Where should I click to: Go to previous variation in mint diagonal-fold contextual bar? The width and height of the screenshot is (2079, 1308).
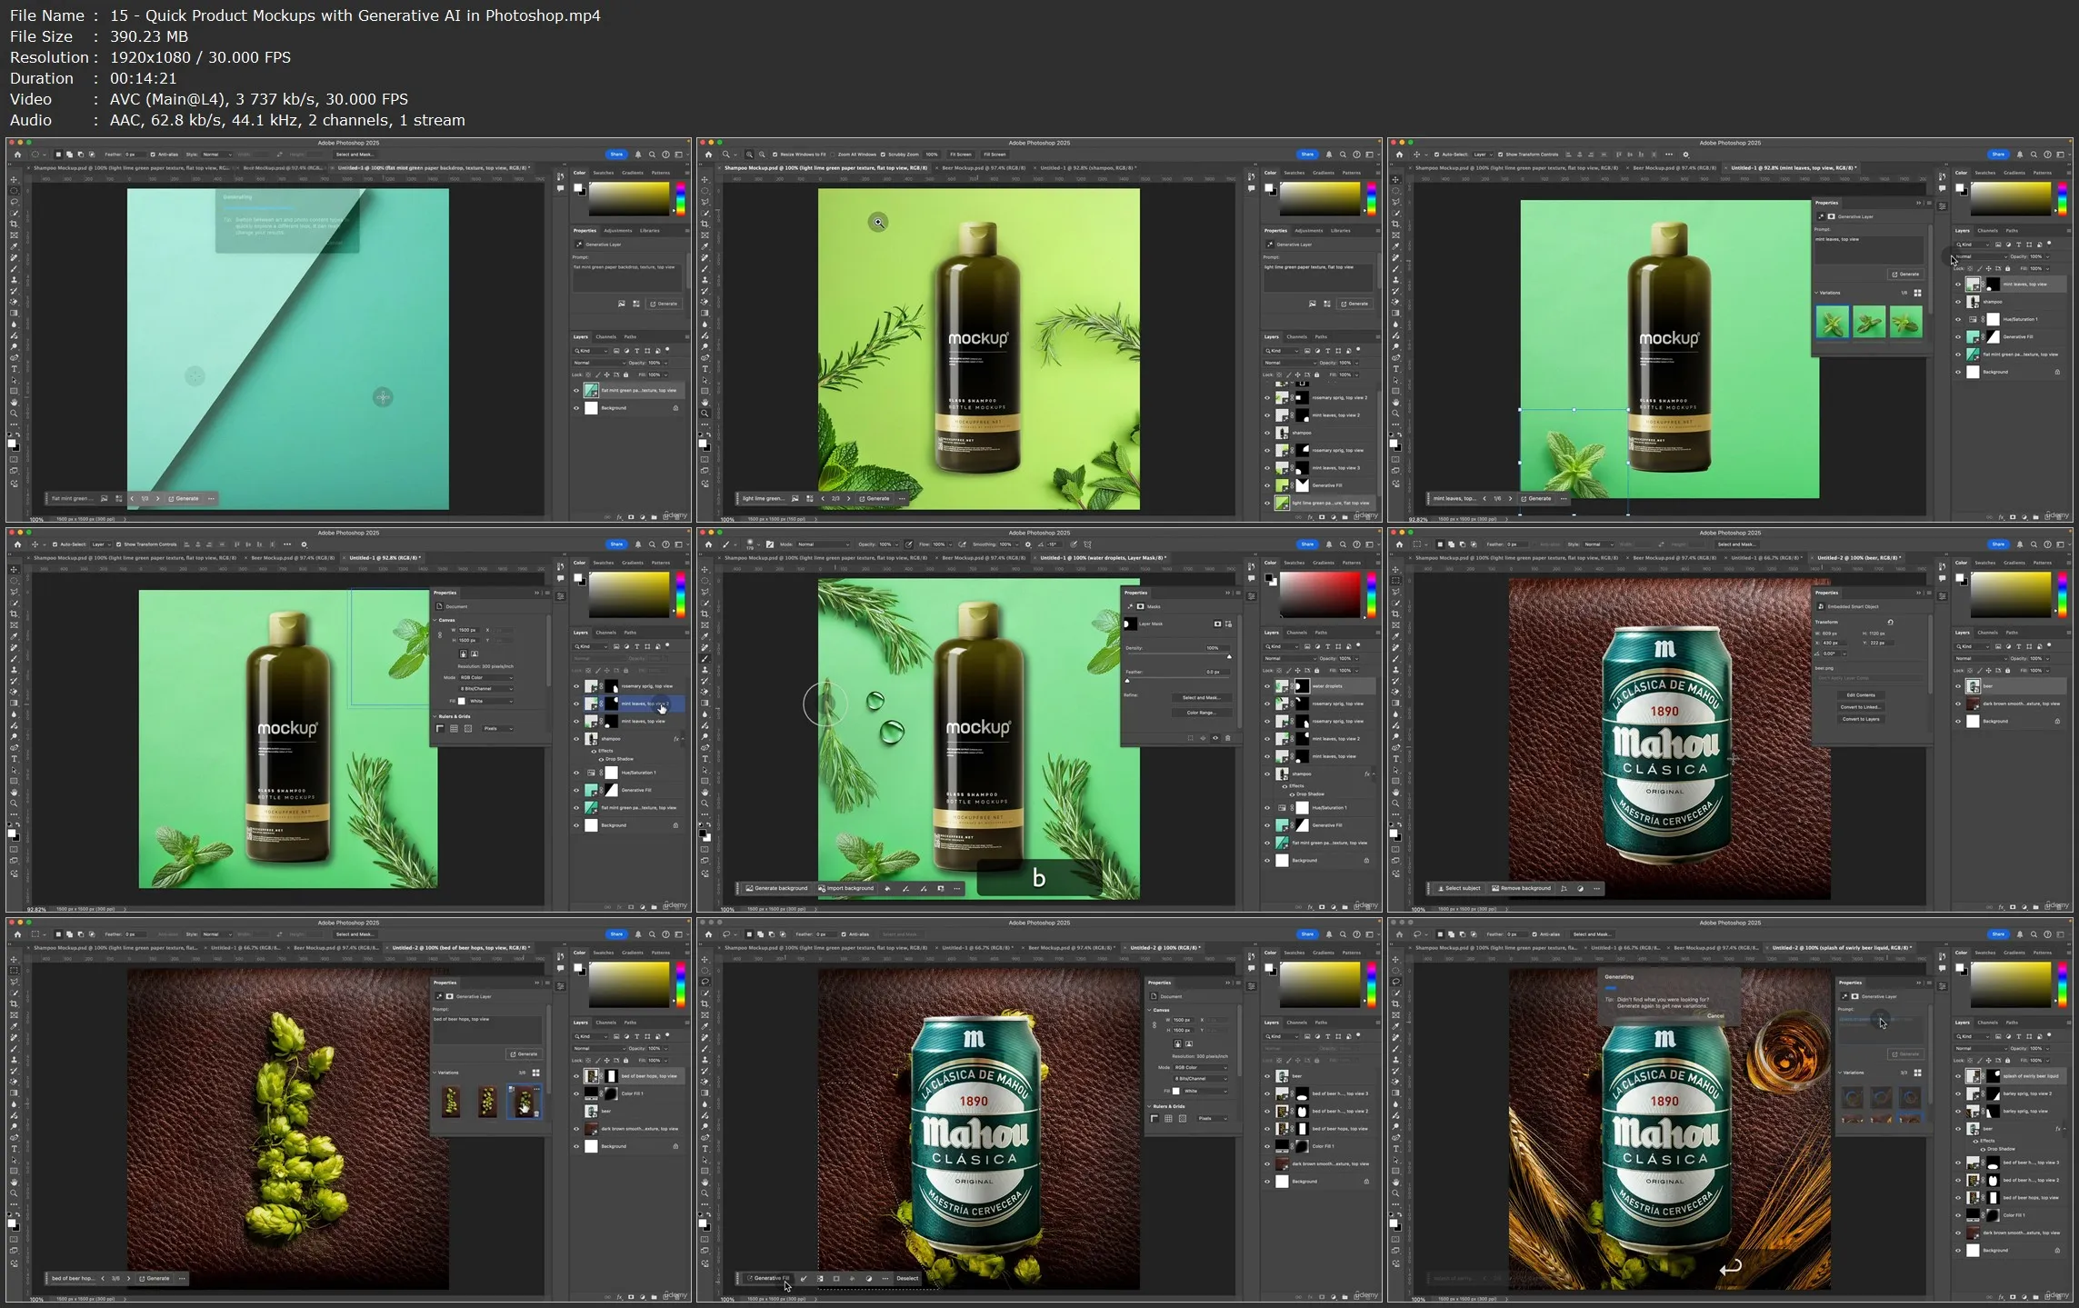(132, 499)
